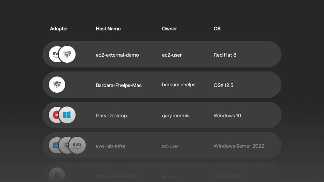This screenshot has width=324, height=182.
Task: Click the Windows Server 2022 OS value
Action: (x=239, y=146)
